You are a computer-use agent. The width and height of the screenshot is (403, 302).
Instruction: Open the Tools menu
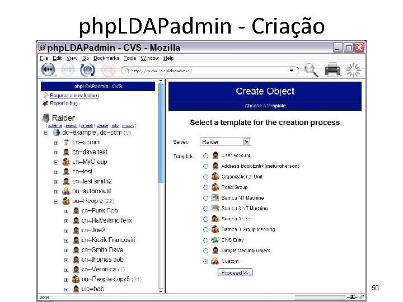130,58
